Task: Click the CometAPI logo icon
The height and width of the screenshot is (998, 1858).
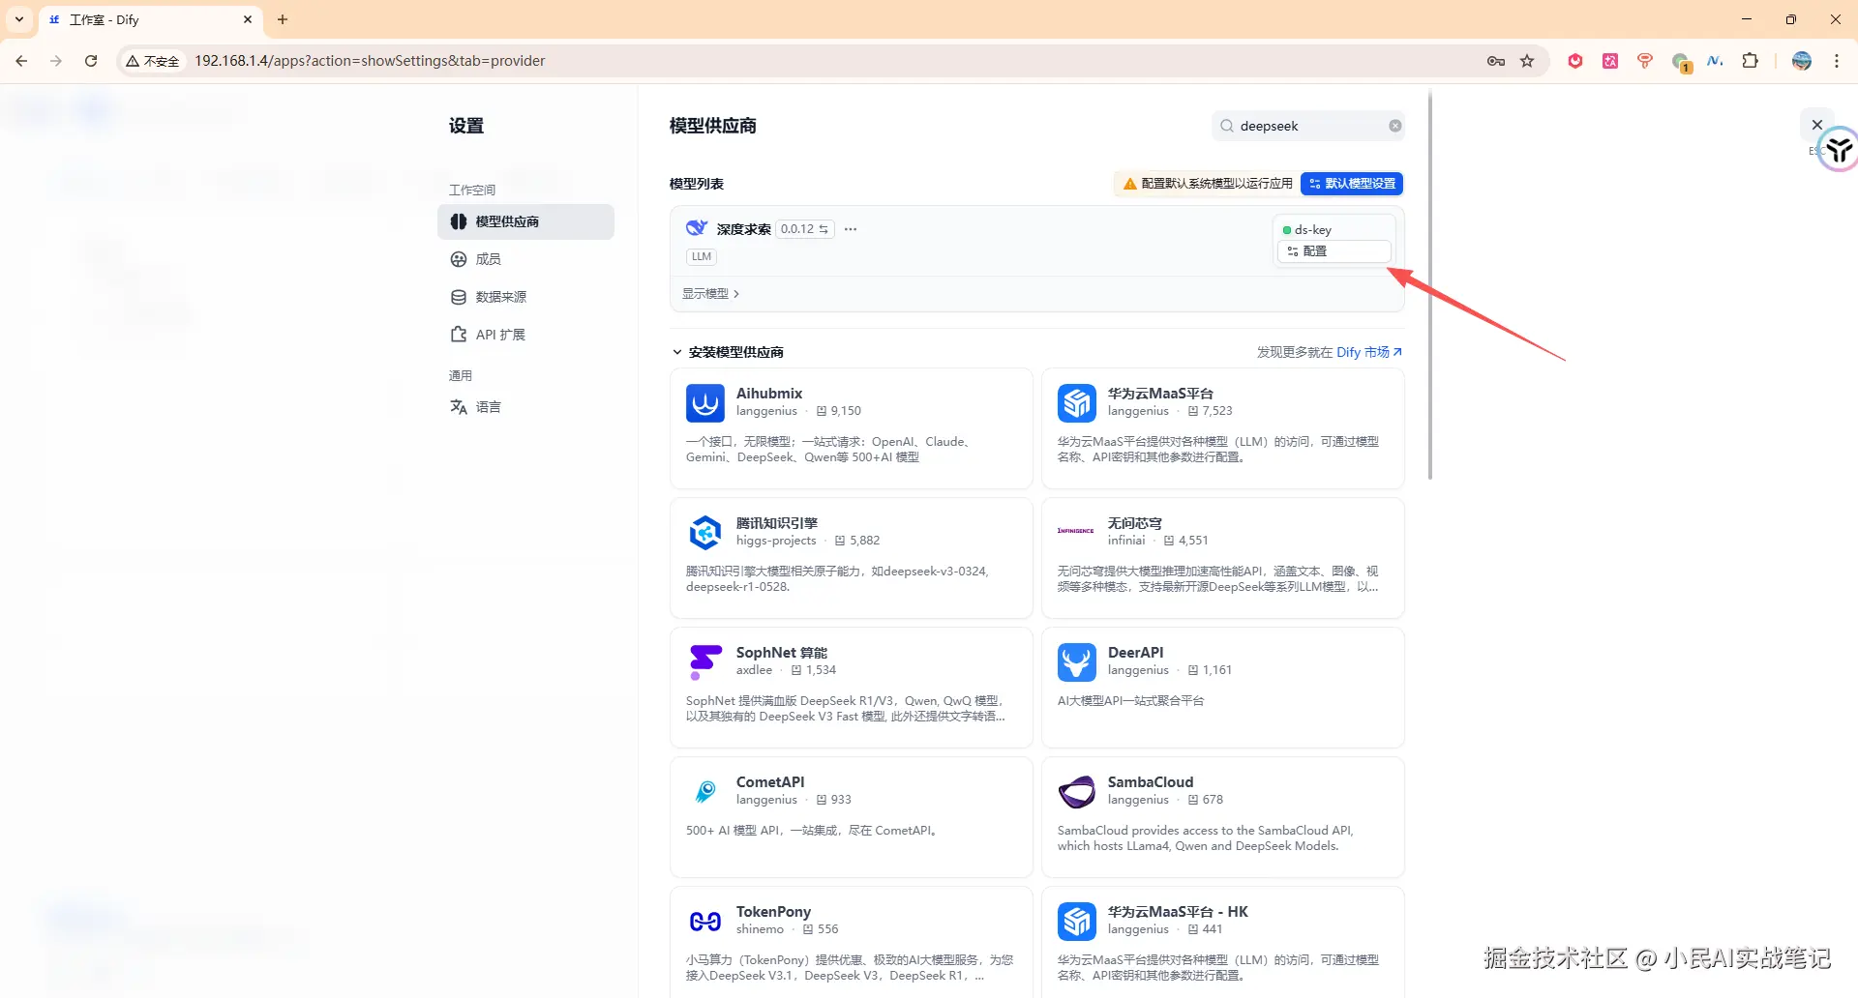Action: click(x=705, y=792)
